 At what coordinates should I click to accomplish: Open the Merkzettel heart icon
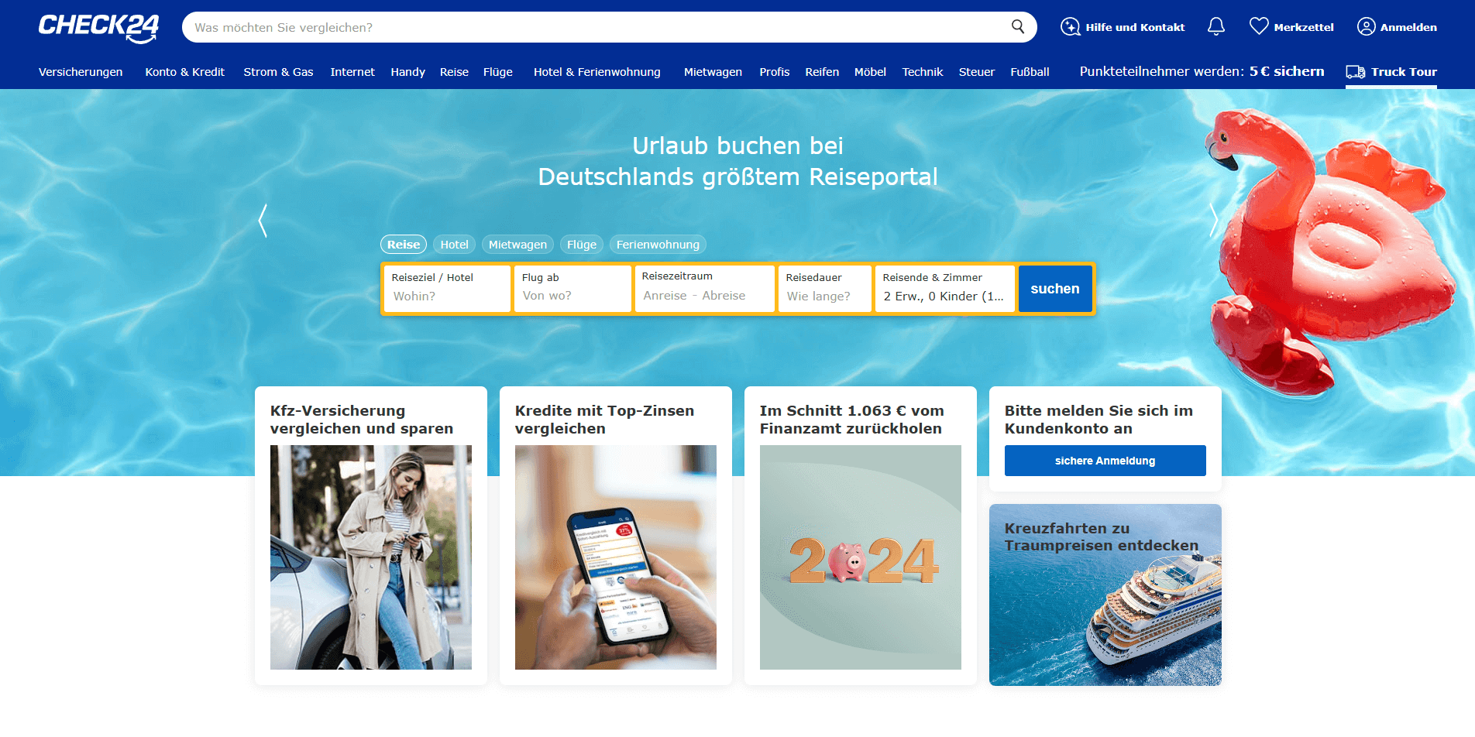pyautogui.click(x=1259, y=26)
